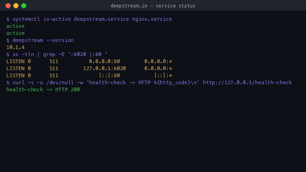Click the URL http://127.0.0.1/health-check
Image resolution: width=306 pixels, height=172 pixels.
tap(247, 83)
